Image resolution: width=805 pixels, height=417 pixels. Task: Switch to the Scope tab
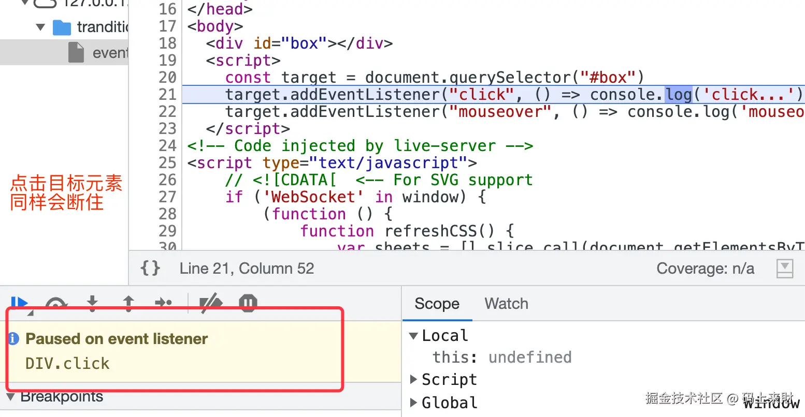point(437,304)
